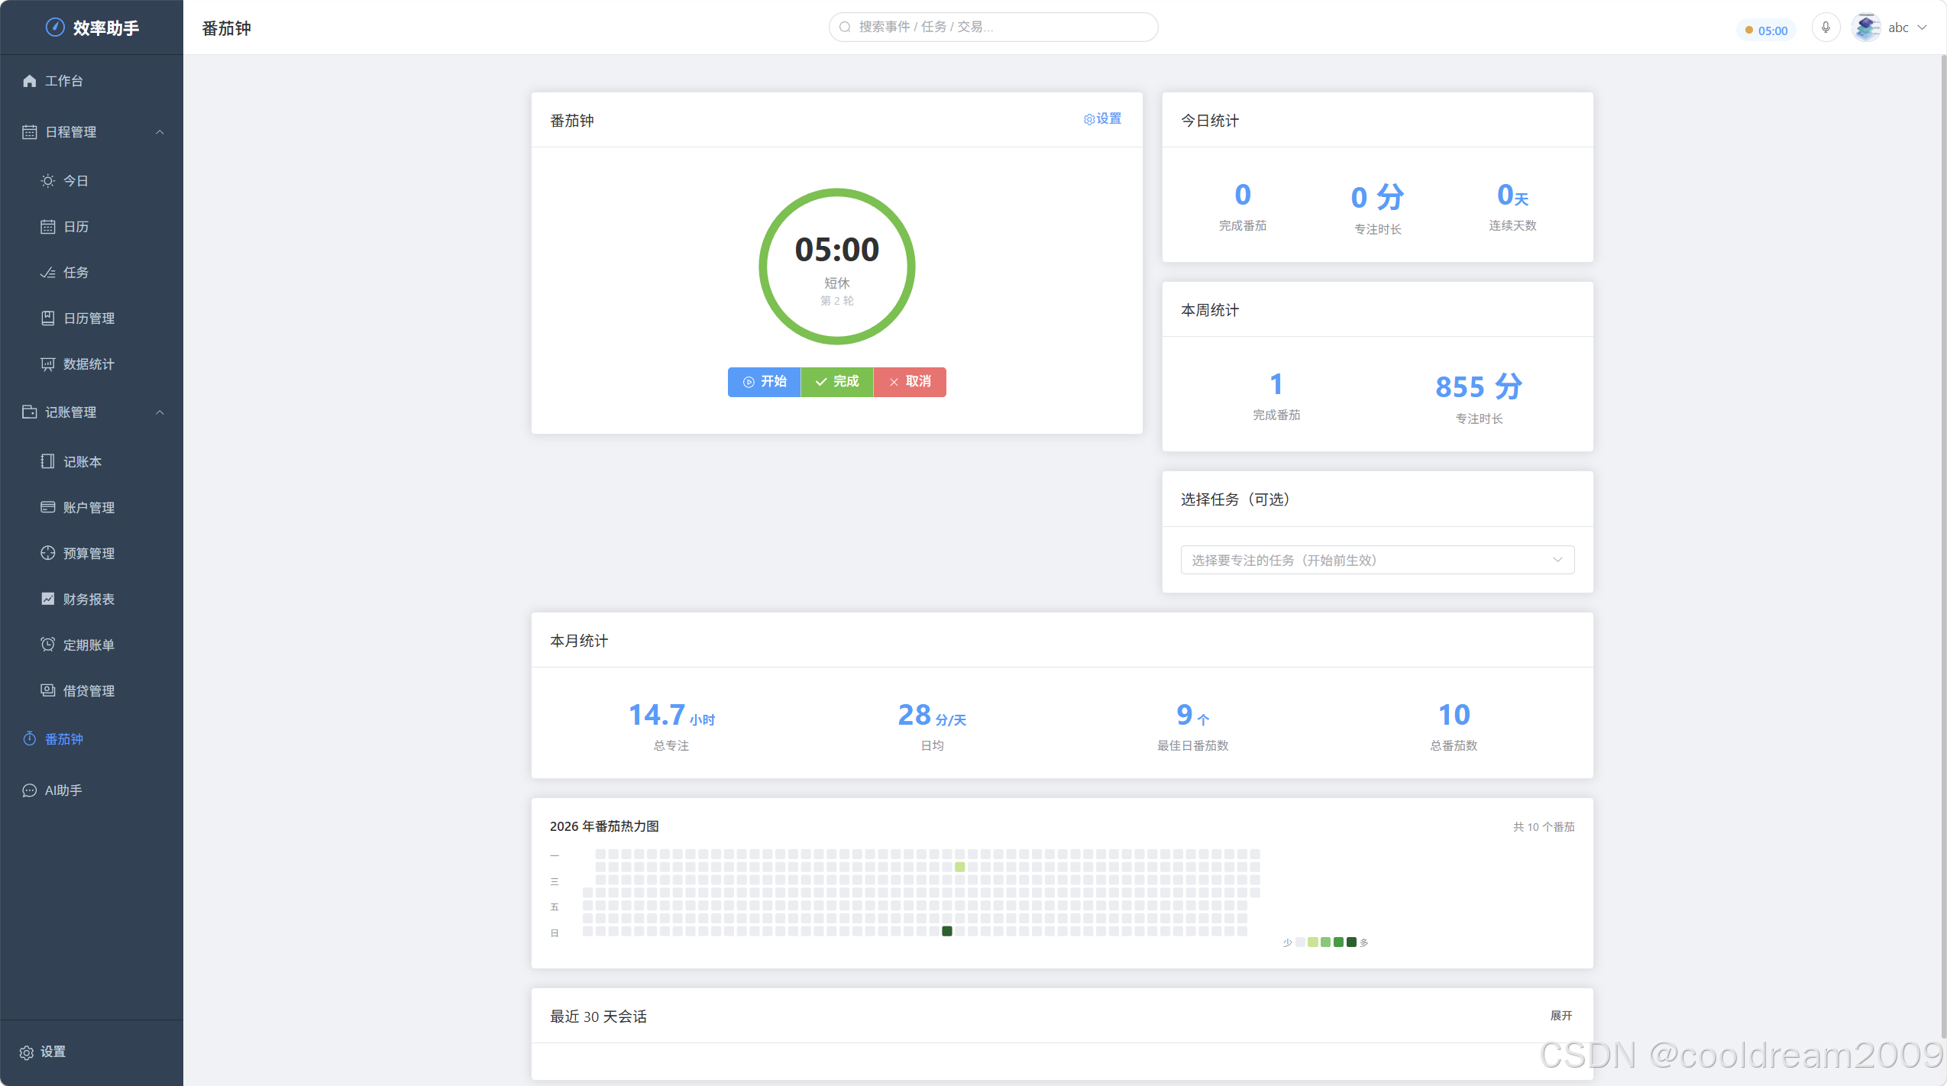Open the 工作台 home icon

(30, 81)
